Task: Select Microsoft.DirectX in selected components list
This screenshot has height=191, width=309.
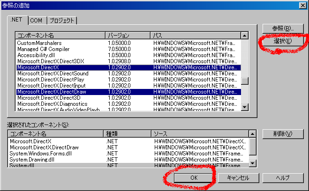Action: pyautogui.click(x=128, y=141)
